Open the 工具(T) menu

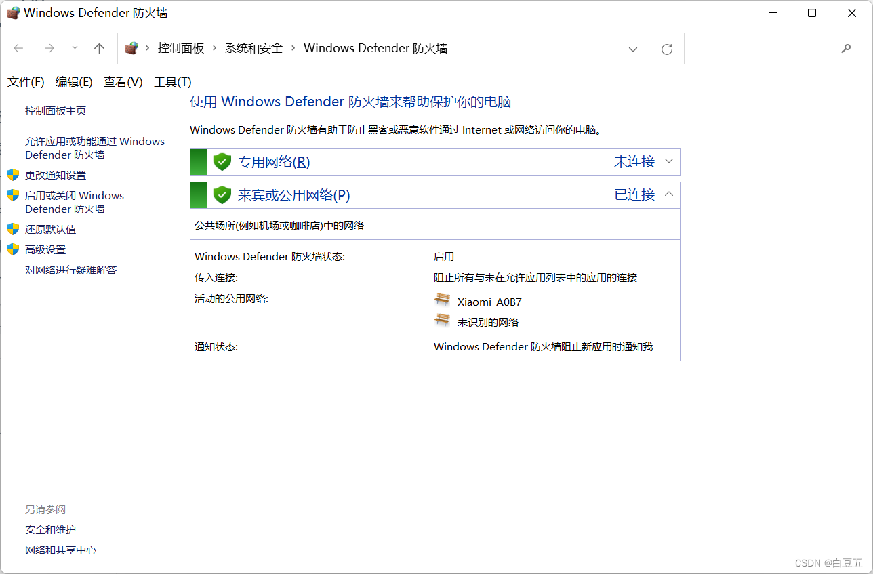tap(173, 82)
